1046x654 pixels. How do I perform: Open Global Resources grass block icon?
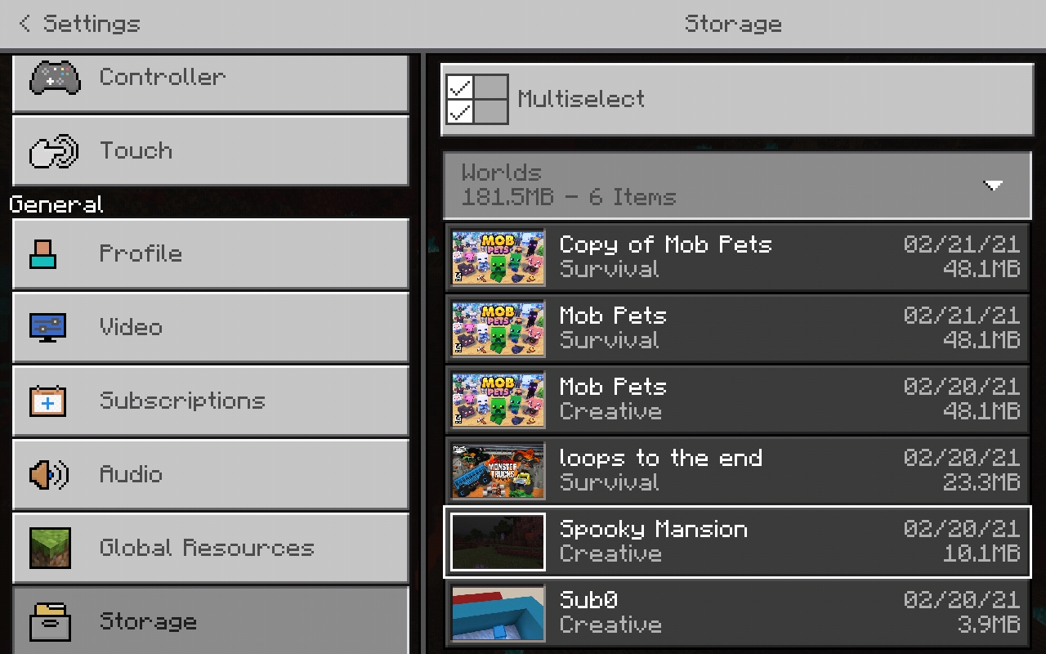click(50, 548)
